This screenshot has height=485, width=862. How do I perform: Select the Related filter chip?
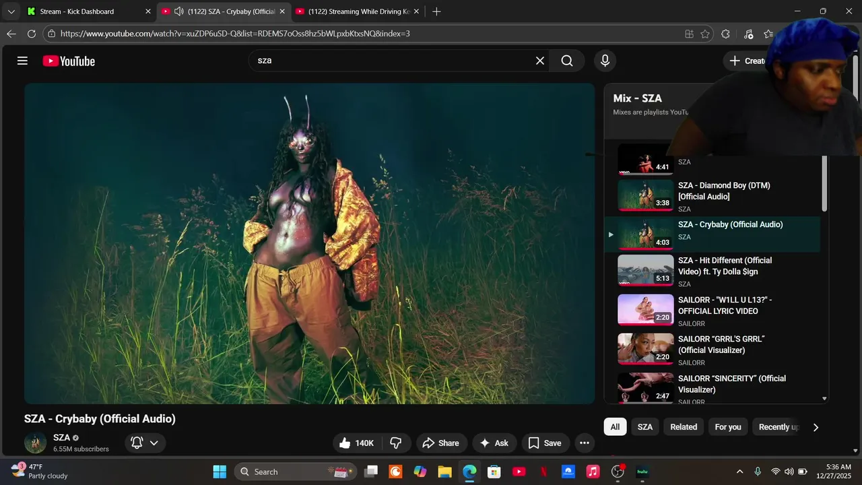[684, 426]
